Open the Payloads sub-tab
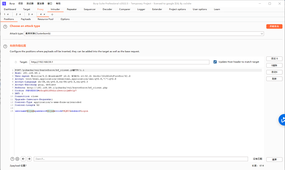 pos(26,19)
